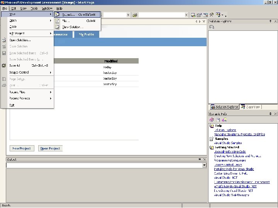This screenshot has width=278, height=208.
Task: Open the Programming Languages link
Action: 230,160
